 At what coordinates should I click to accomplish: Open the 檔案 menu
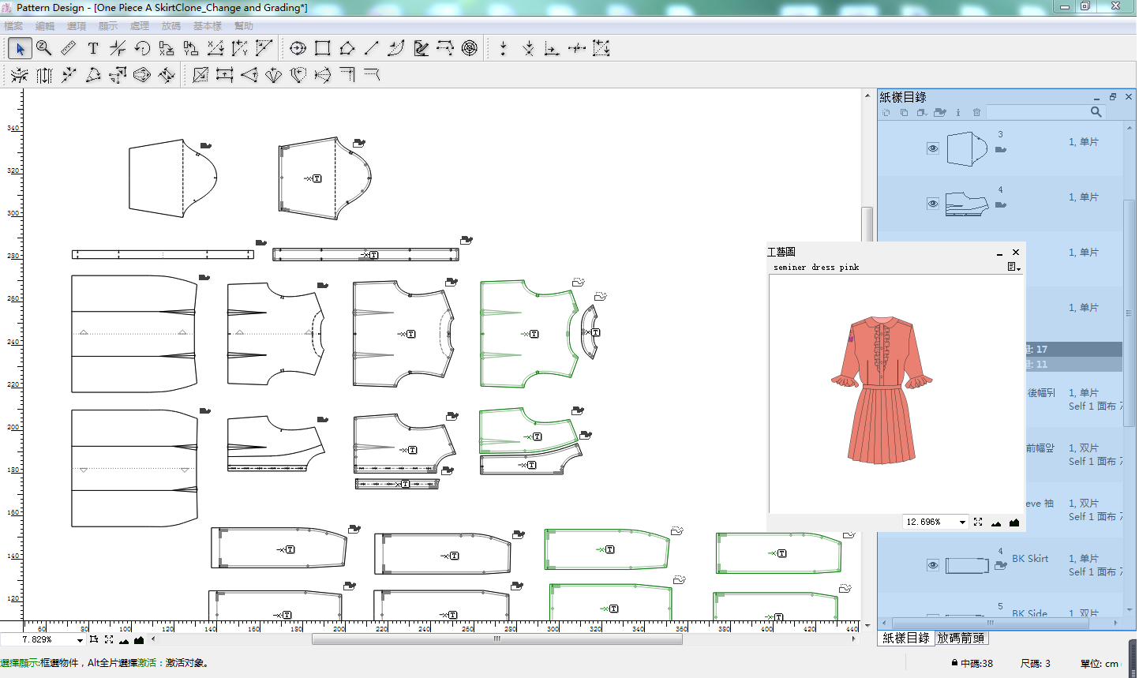(x=13, y=26)
